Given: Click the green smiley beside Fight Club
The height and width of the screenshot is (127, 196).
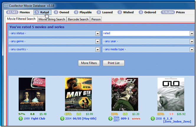Looking at the screenshot, I should [21, 118].
